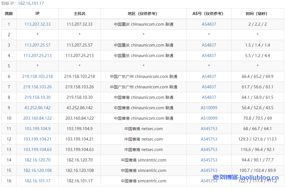Click IP link 113.207.32.33 in hop 1
Screen dimensions: 286x188
(37, 24)
